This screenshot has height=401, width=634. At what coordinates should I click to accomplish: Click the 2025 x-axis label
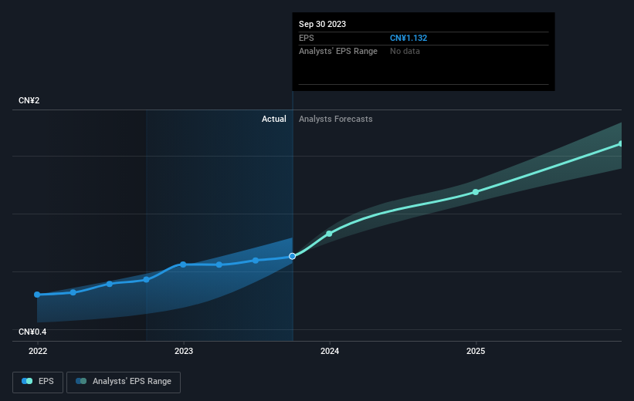(x=476, y=351)
